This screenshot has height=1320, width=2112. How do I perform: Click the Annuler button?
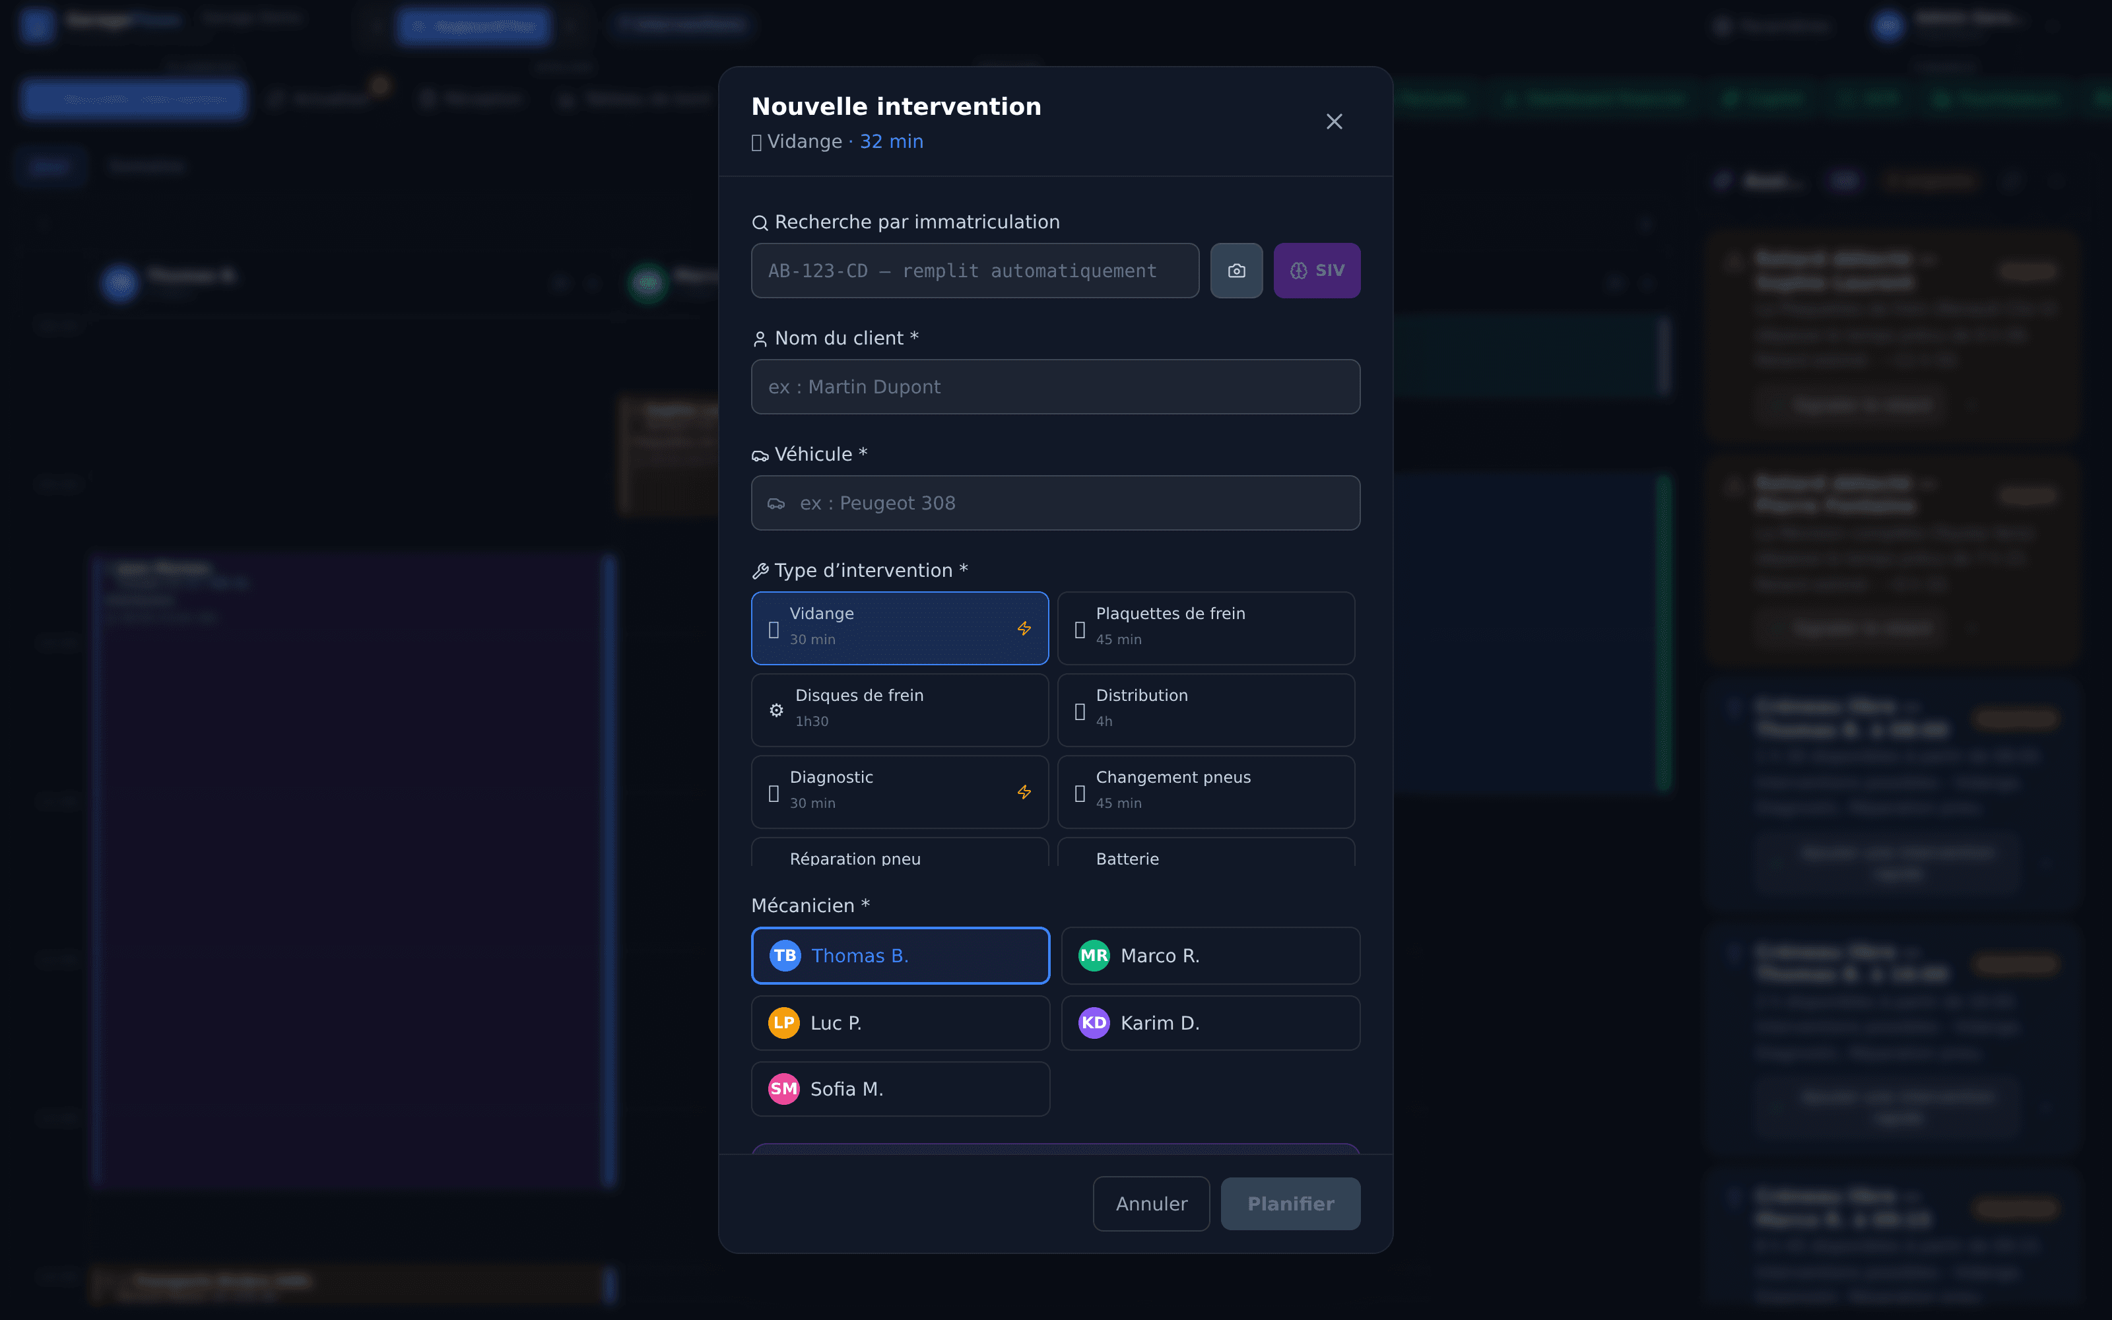[x=1151, y=1204]
